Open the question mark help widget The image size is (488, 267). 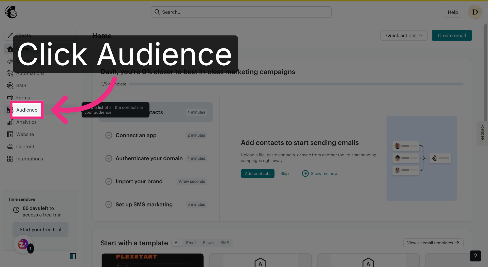pyautogui.click(x=475, y=256)
